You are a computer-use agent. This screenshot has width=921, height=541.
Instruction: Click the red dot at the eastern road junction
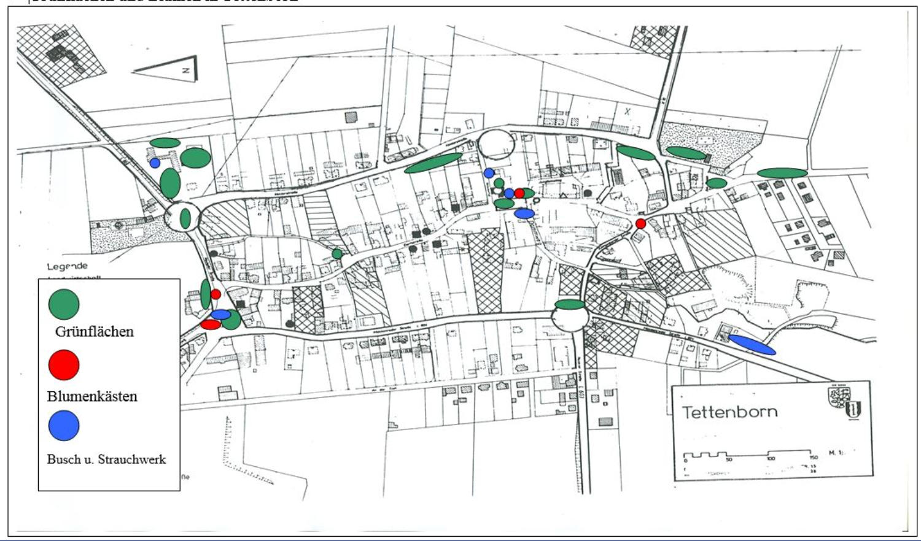point(641,223)
